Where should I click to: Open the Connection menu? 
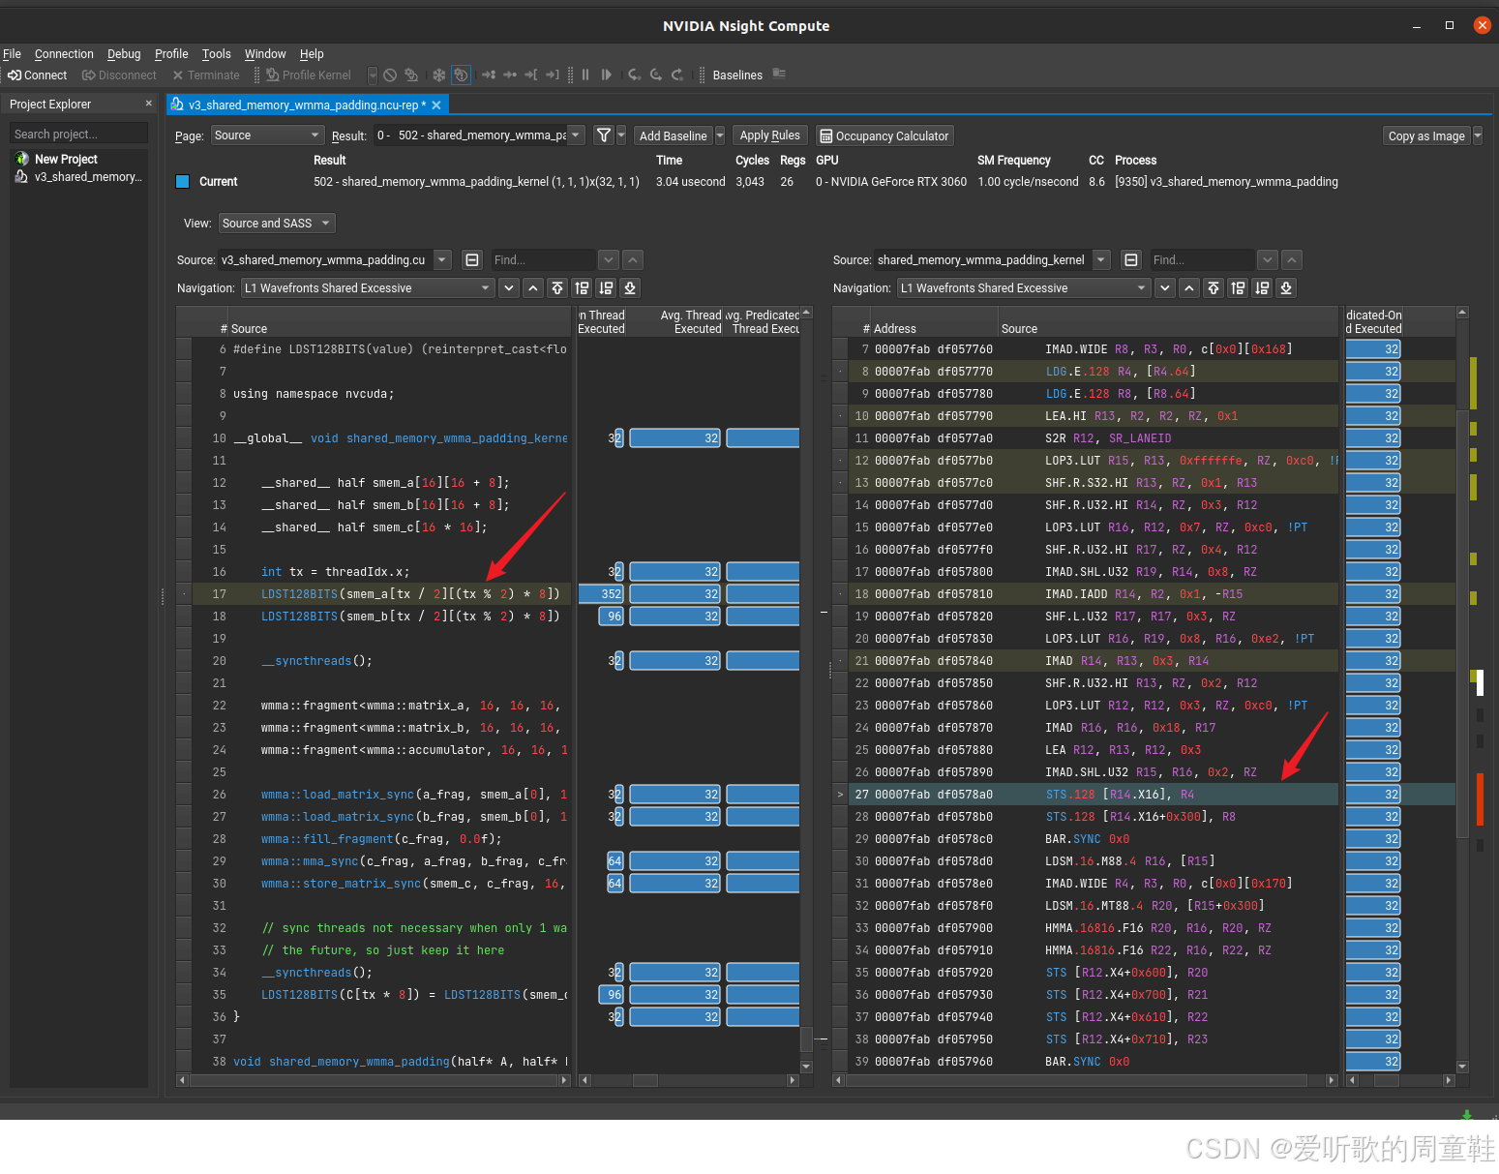pyautogui.click(x=64, y=54)
